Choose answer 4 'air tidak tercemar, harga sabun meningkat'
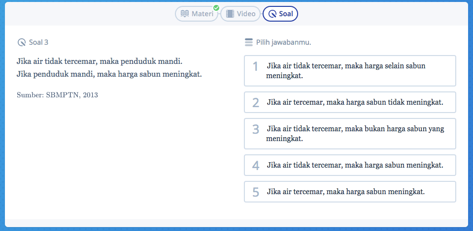 click(x=350, y=165)
